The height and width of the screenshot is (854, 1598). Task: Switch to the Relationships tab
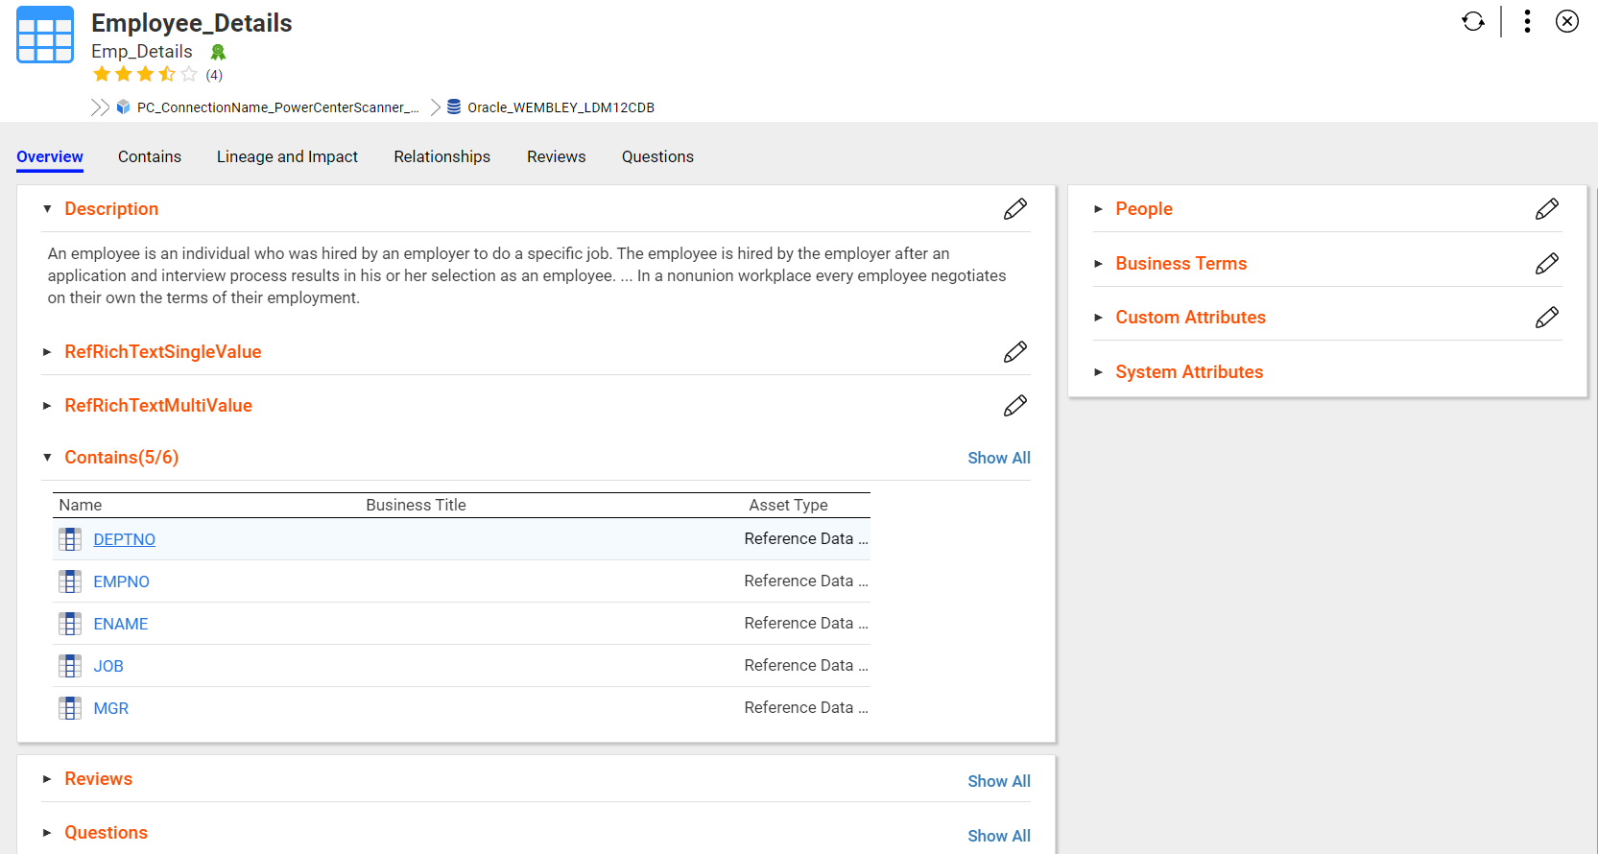coord(441,156)
